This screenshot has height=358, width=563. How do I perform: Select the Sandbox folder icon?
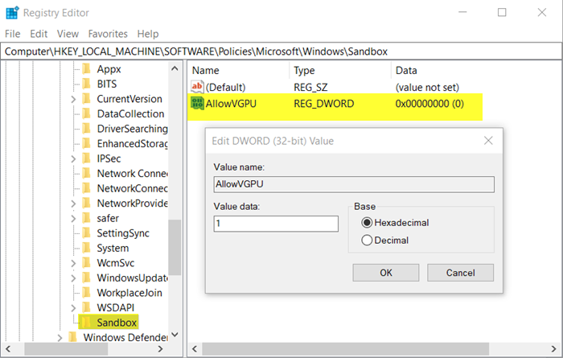tap(86, 323)
